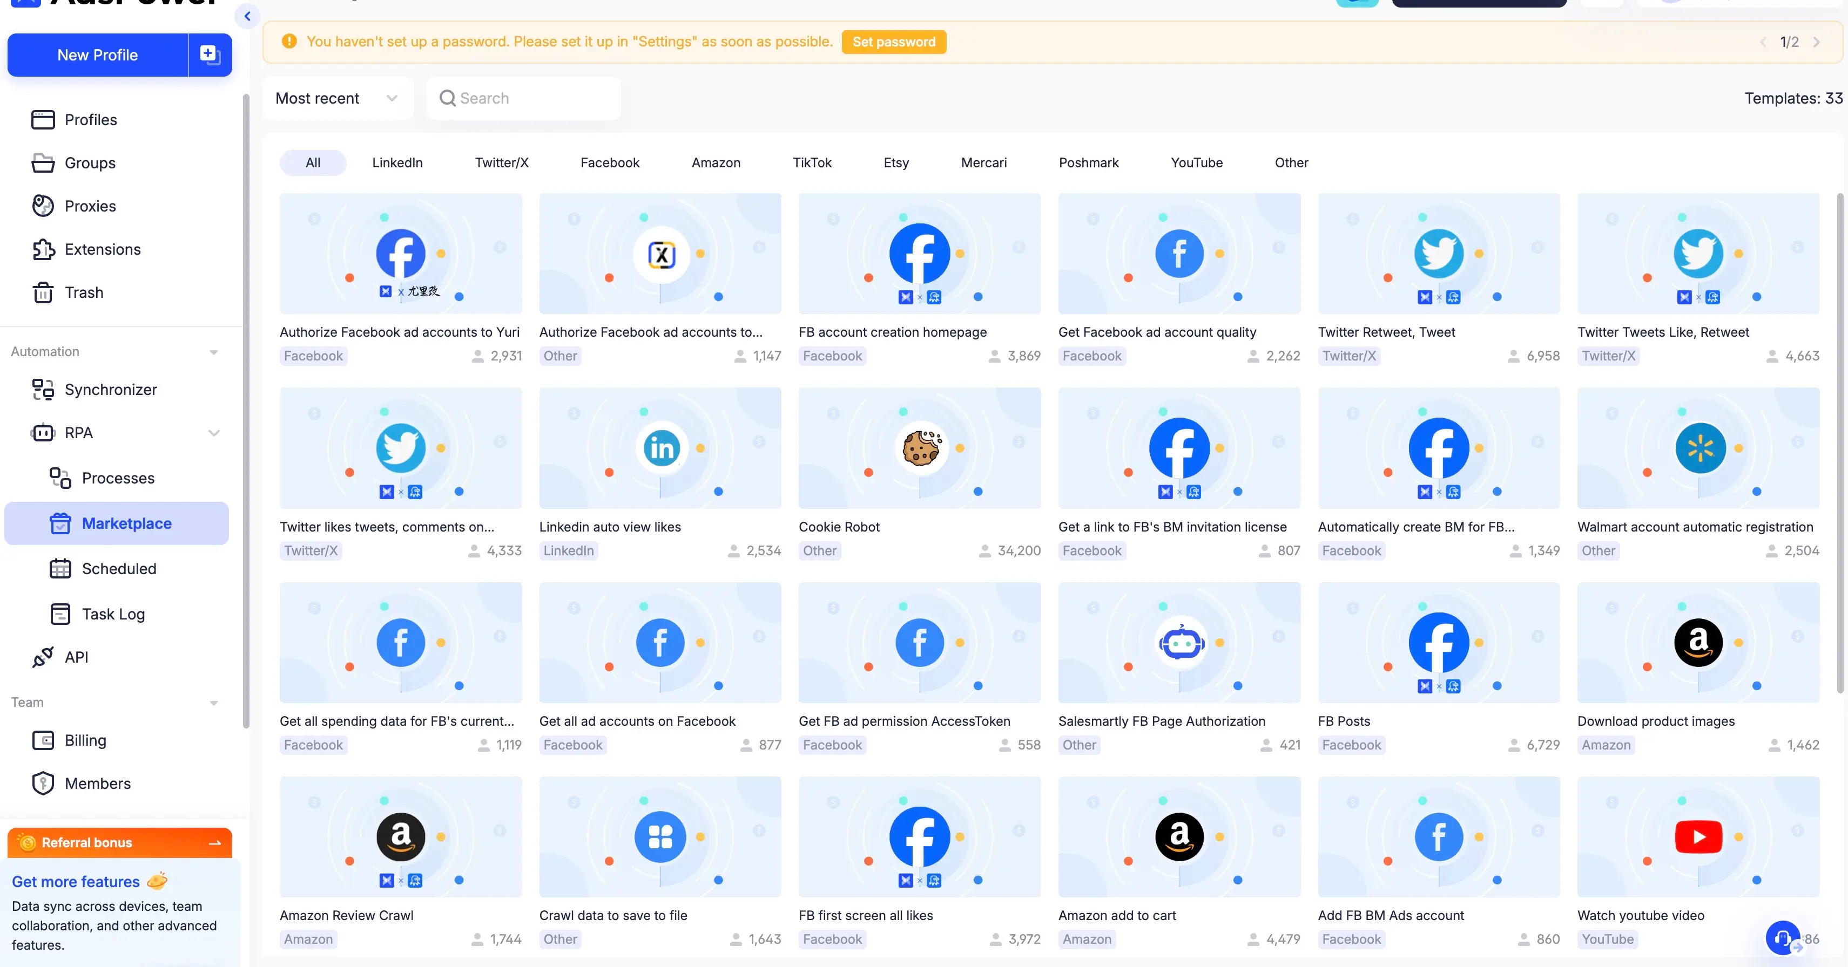Switch to the Twitter/X tab
This screenshot has height=967, width=1848.
502,163
